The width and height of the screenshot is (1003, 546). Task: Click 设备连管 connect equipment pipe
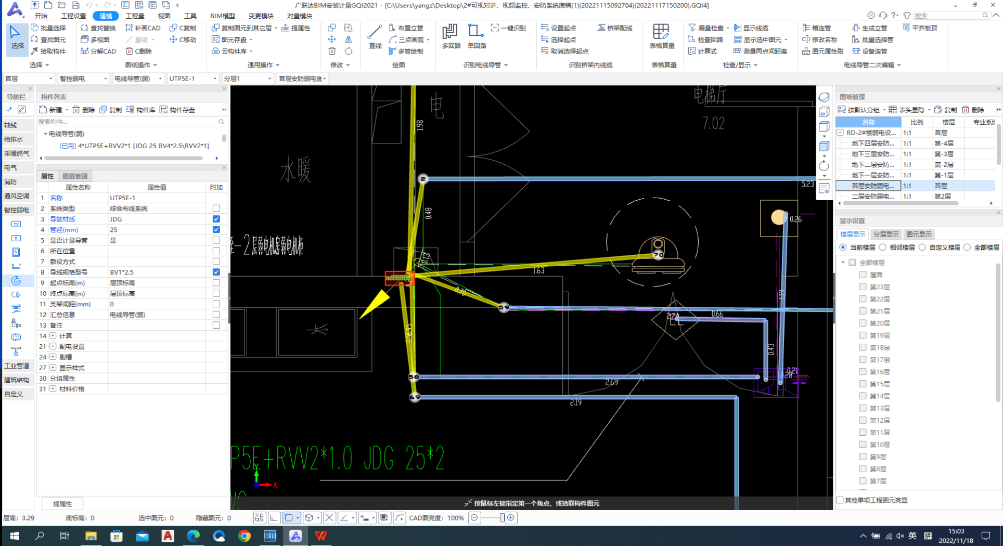pyautogui.click(x=870, y=51)
